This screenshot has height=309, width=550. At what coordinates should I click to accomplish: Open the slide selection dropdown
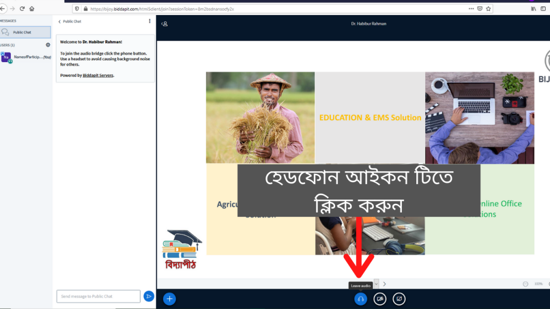(376, 284)
